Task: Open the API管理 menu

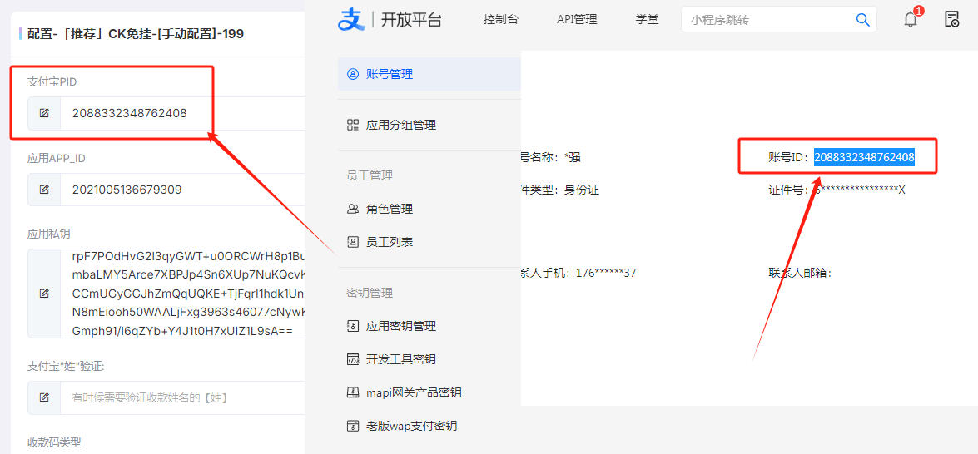Action: click(x=576, y=20)
